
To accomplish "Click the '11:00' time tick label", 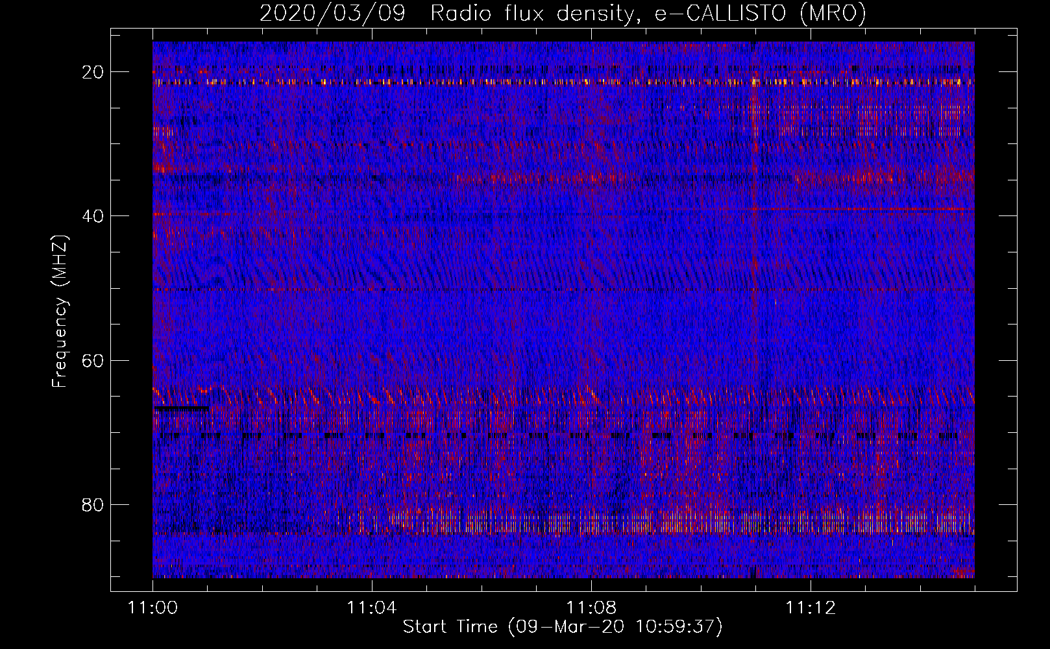I will pos(153,608).
